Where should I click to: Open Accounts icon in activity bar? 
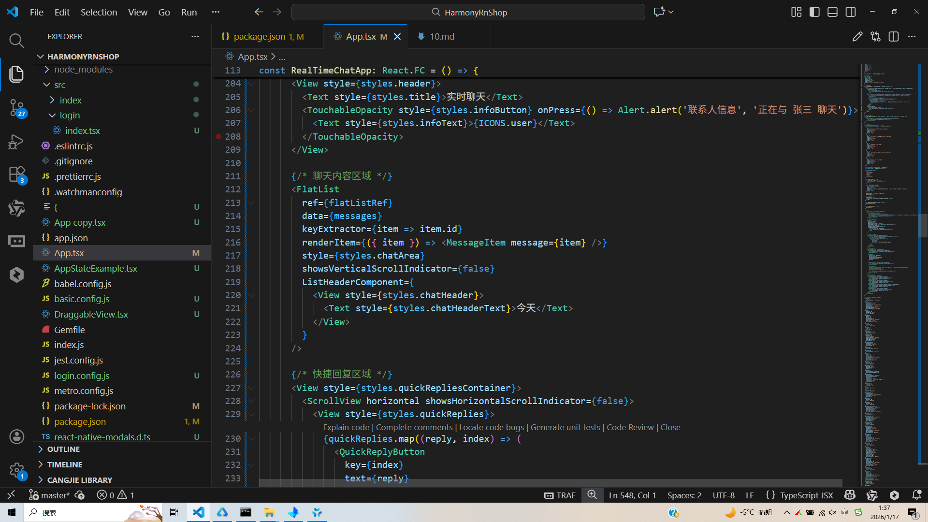16,437
